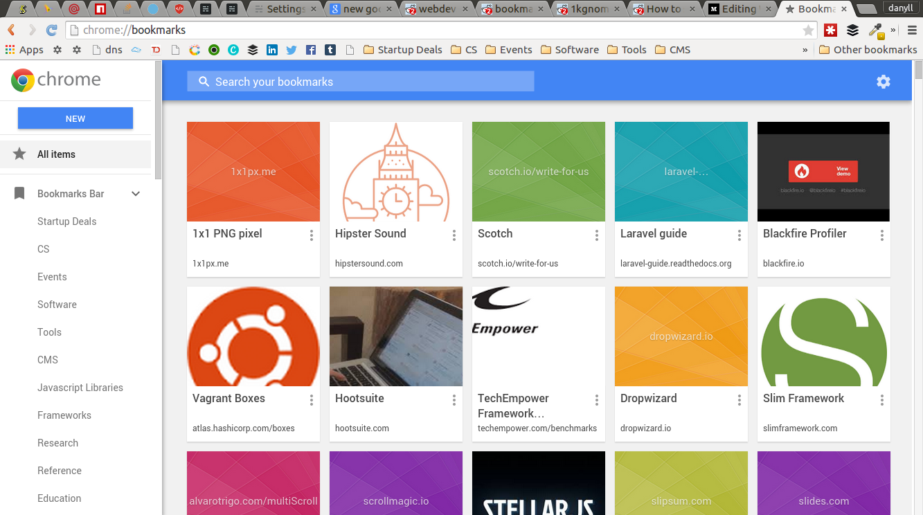Open the dns bookmark on bookmarks bar

(x=107, y=50)
